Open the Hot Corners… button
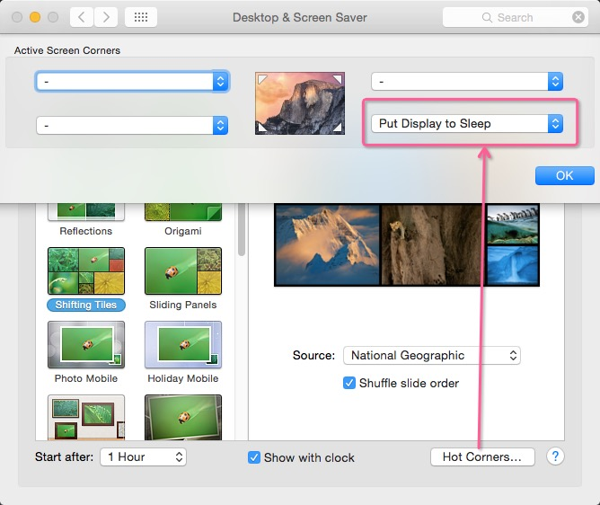The image size is (600, 505). pyautogui.click(x=482, y=456)
